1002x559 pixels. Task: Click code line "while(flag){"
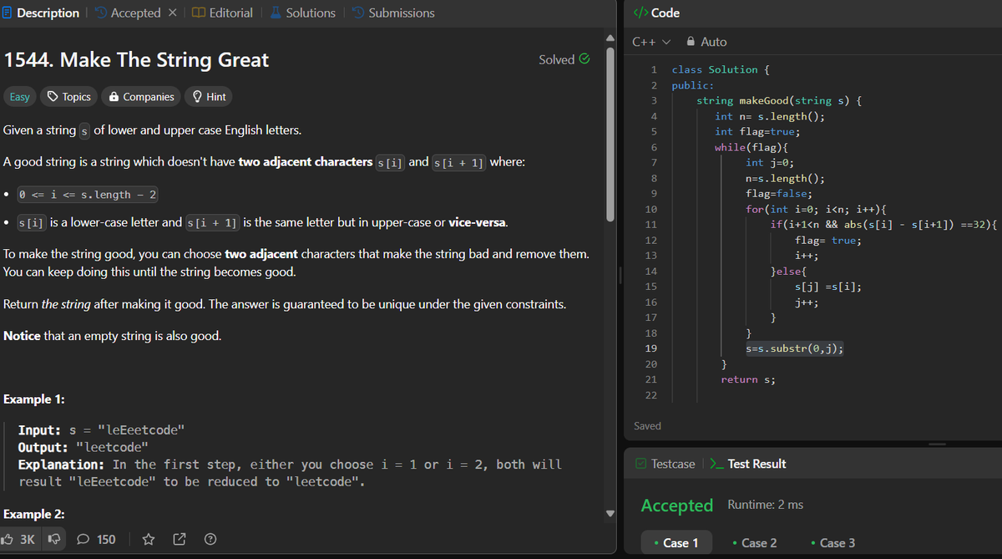click(x=751, y=147)
